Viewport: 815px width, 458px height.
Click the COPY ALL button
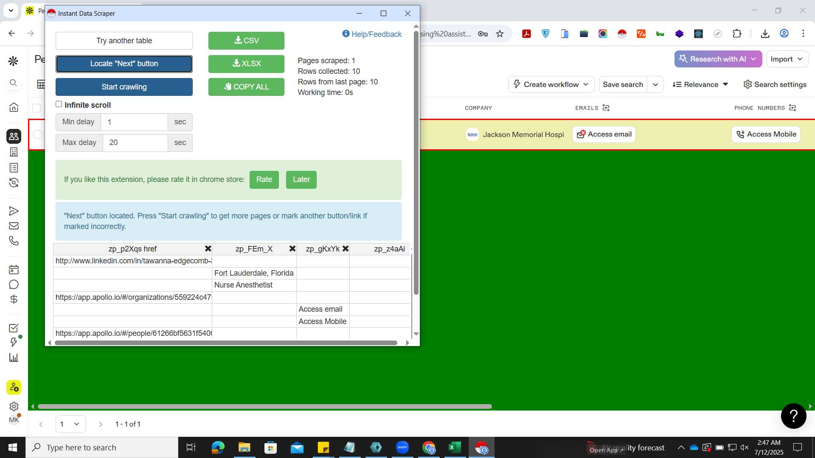click(x=246, y=87)
